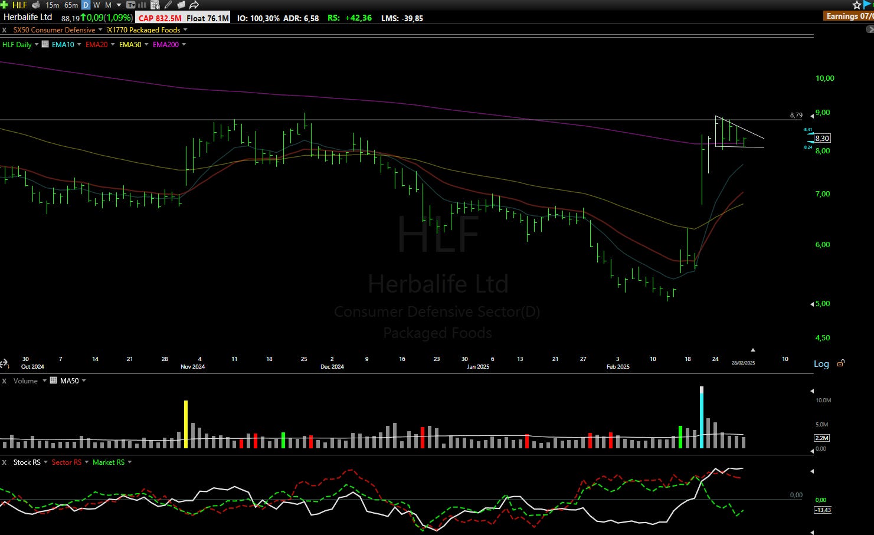The width and height of the screenshot is (874, 535).
Task: Open the data sheet add icon
Action: [x=155, y=5]
